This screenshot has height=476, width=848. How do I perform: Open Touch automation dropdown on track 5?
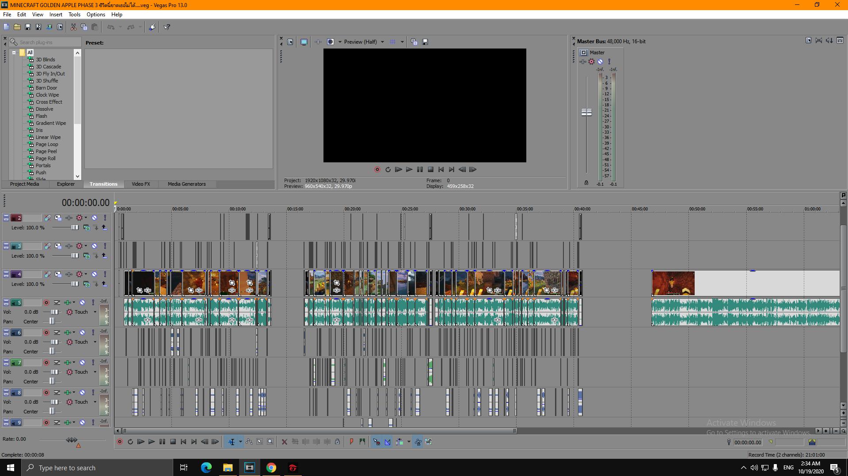pos(95,312)
